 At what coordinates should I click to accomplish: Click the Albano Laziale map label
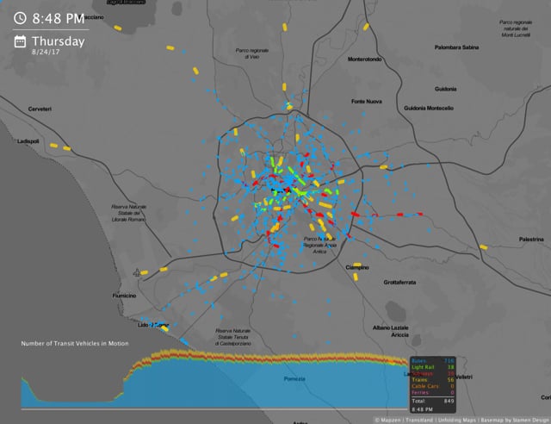[390, 327]
